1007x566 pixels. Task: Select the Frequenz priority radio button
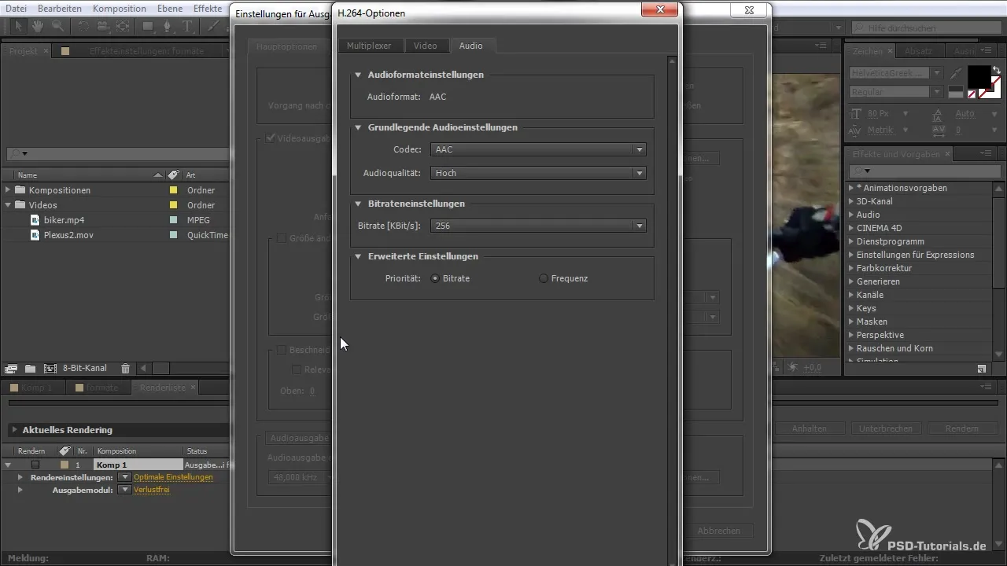click(x=544, y=278)
